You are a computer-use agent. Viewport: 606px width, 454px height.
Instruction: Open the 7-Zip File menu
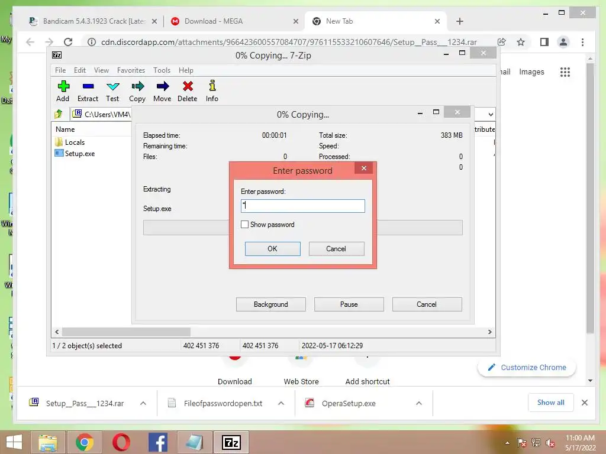click(x=60, y=70)
